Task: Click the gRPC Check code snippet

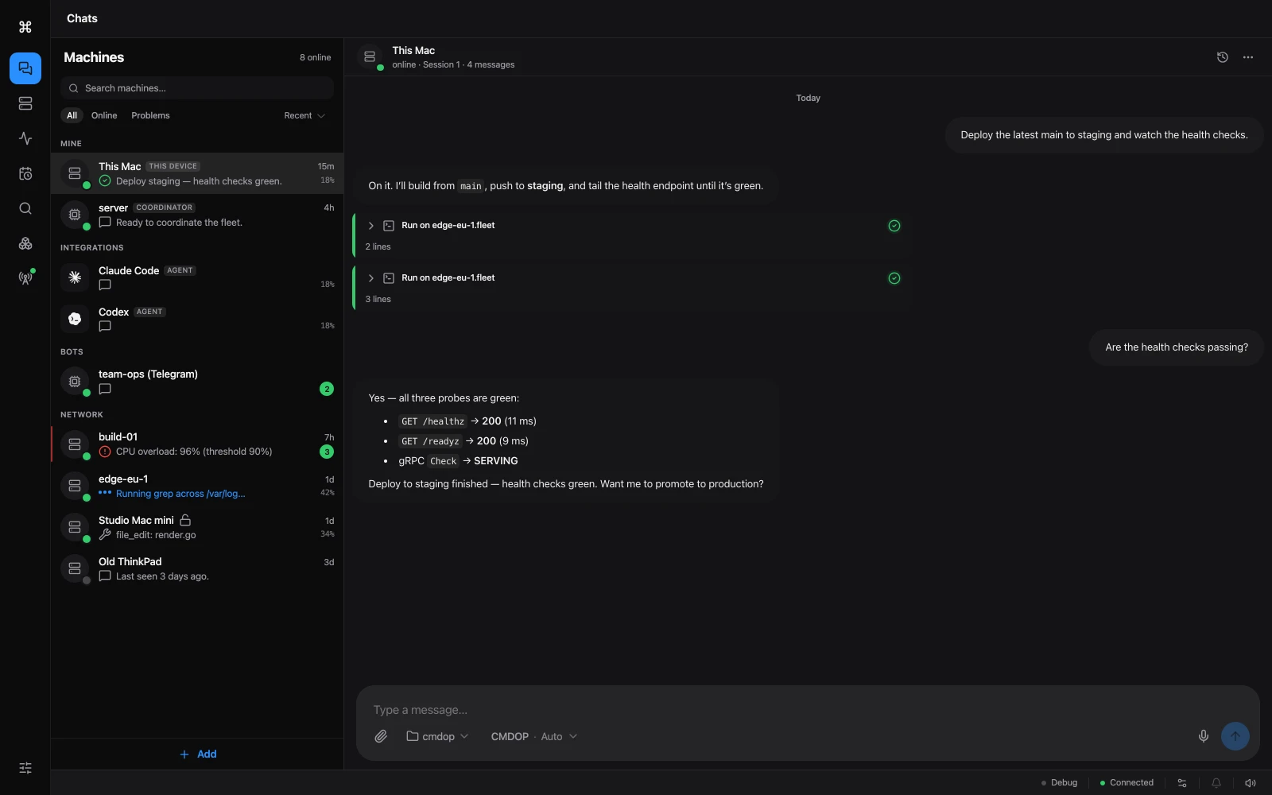Action: [x=443, y=461]
